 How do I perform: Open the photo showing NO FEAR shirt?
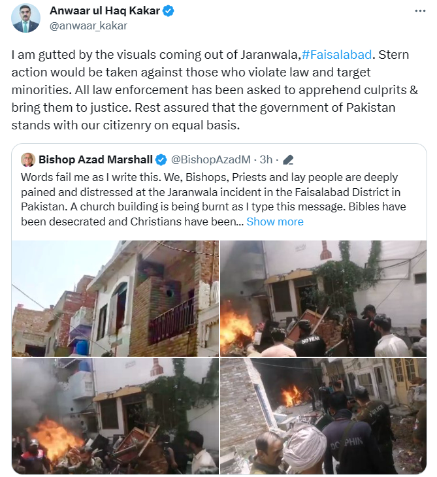click(323, 299)
